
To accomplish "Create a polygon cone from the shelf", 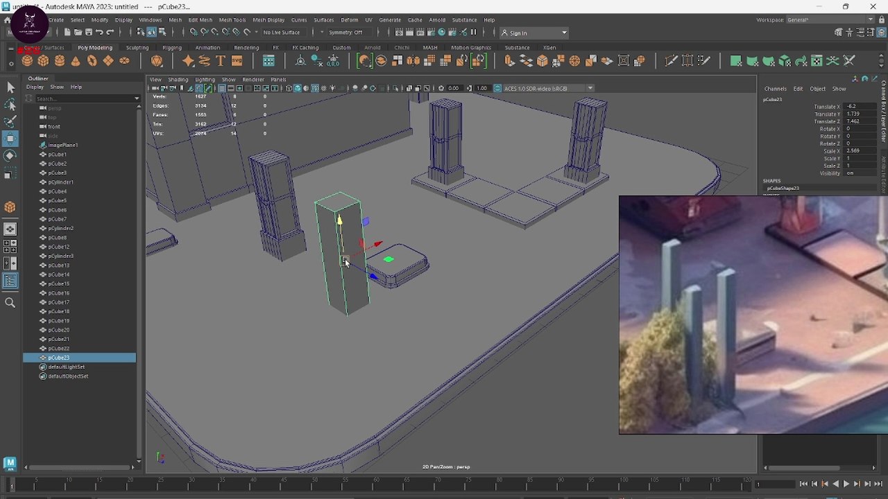I will [76, 61].
